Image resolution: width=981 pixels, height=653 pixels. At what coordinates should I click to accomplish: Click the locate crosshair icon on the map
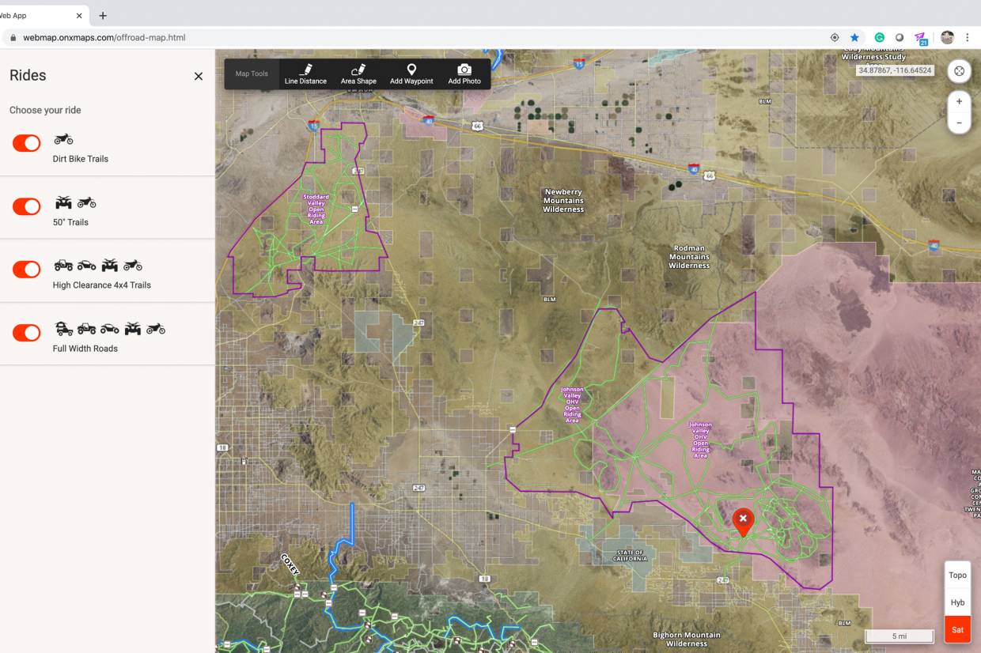(958, 70)
